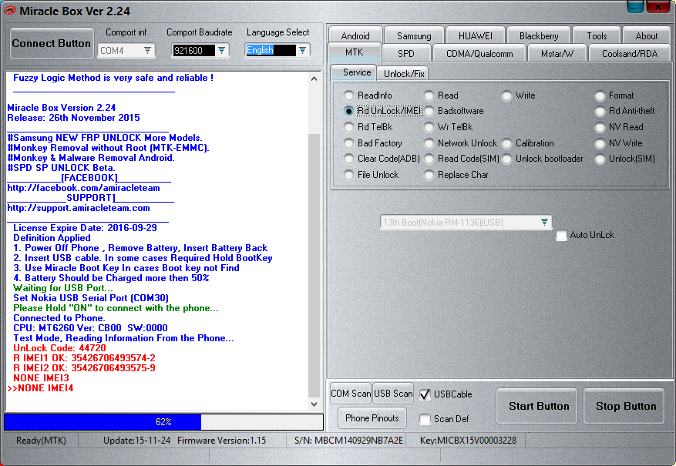Click the COM Scan button
This screenshot has height=466, width=676.
pos(351,394)
